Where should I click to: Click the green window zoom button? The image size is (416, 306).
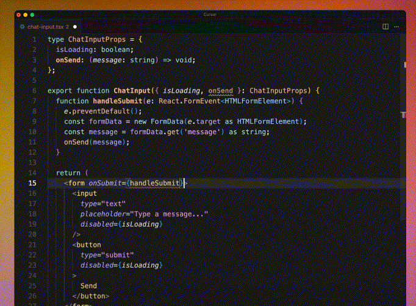[x=32, y=15]
